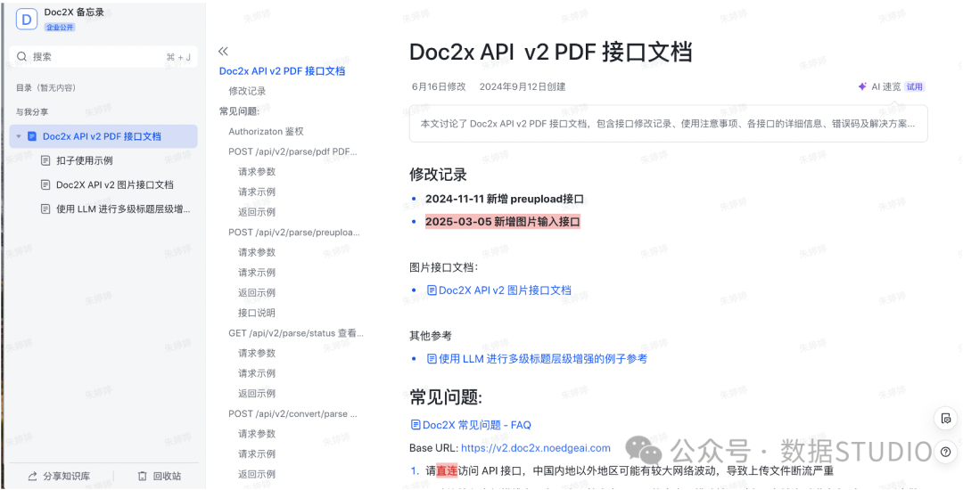Click doc icon before Doc2X 常见问题 FAQ link
Viewport: 963px width, 490px height.
[416, 424]
